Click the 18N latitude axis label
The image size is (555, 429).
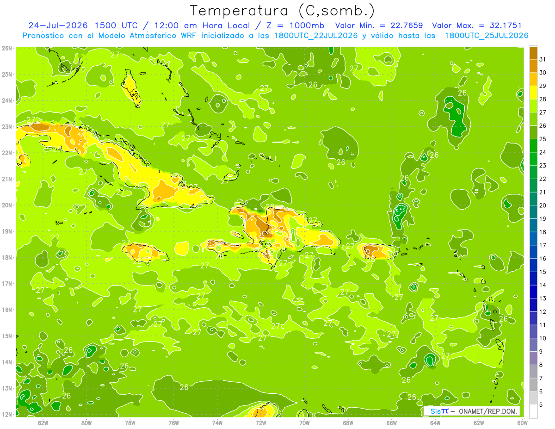[x=7, y=257]
